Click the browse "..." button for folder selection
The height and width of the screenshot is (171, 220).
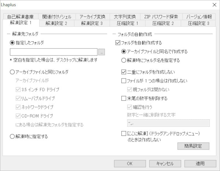101,52
